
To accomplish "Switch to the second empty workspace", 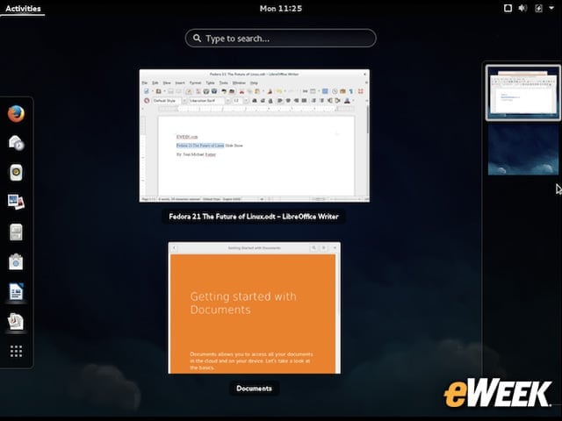I will point(523,149).
